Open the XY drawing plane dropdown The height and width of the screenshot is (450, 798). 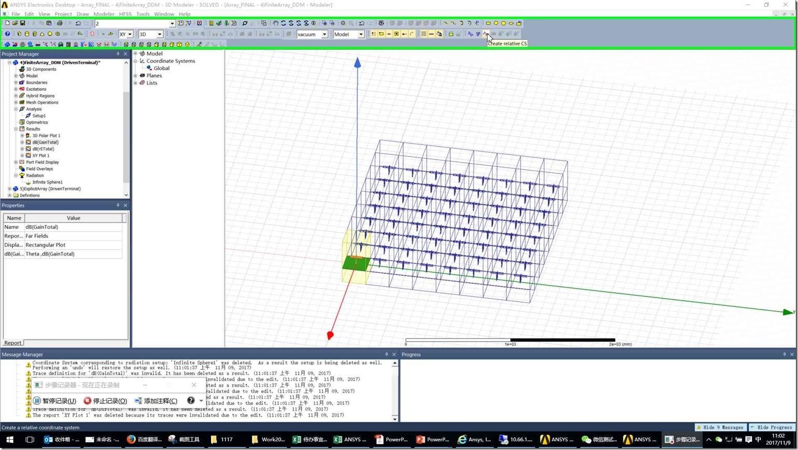tap(130, 34)
